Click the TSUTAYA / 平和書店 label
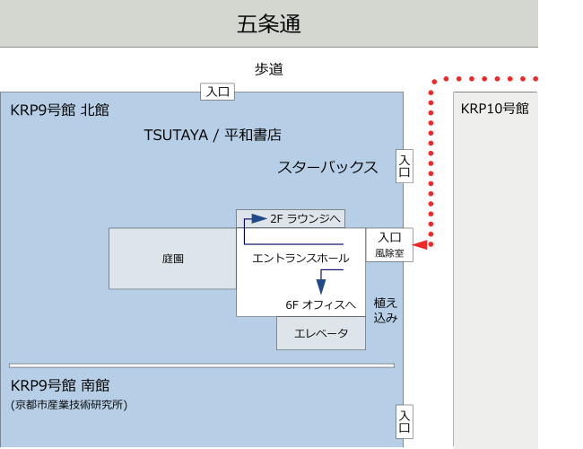The width and height of the screenshot is (583, 449). point(213,135)
